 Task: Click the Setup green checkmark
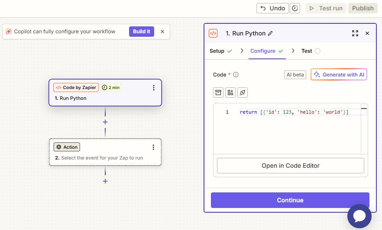coord(230,51)
